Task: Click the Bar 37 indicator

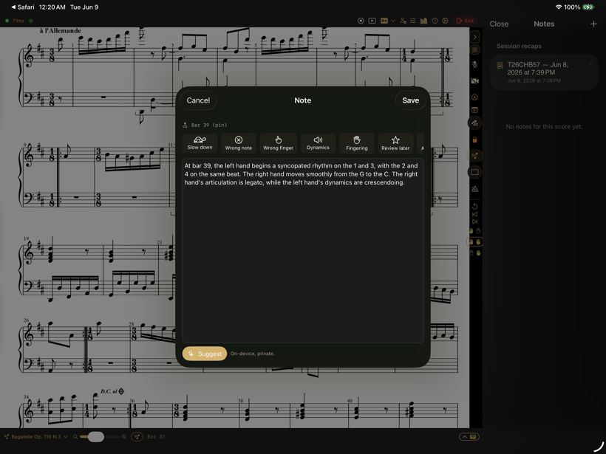Action: (x=156, y=436)
